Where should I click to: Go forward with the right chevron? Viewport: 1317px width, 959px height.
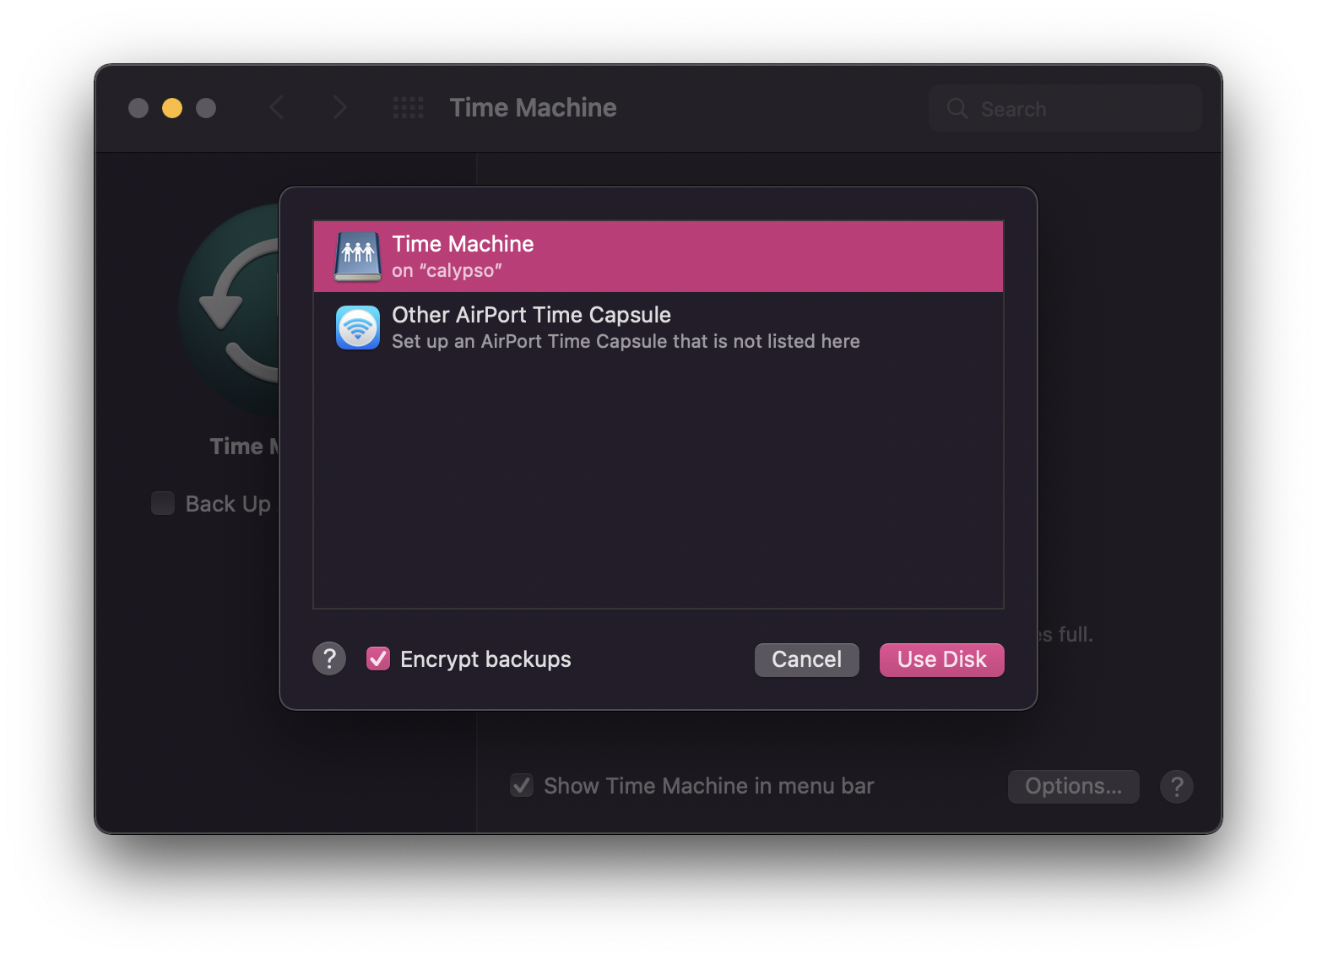(x=339, y=107)
